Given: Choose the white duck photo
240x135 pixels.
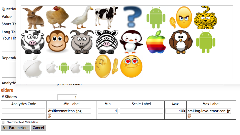Looking at the screenshot, I should tap(82, 17).
